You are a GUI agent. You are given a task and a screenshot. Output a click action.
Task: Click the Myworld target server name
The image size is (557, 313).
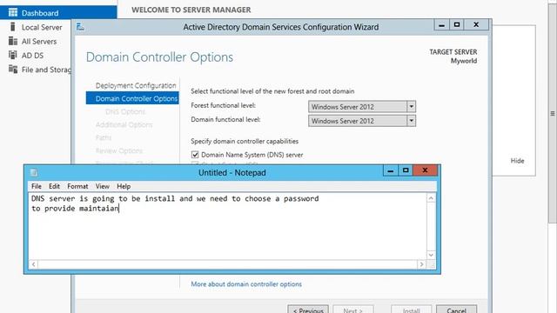464,61
